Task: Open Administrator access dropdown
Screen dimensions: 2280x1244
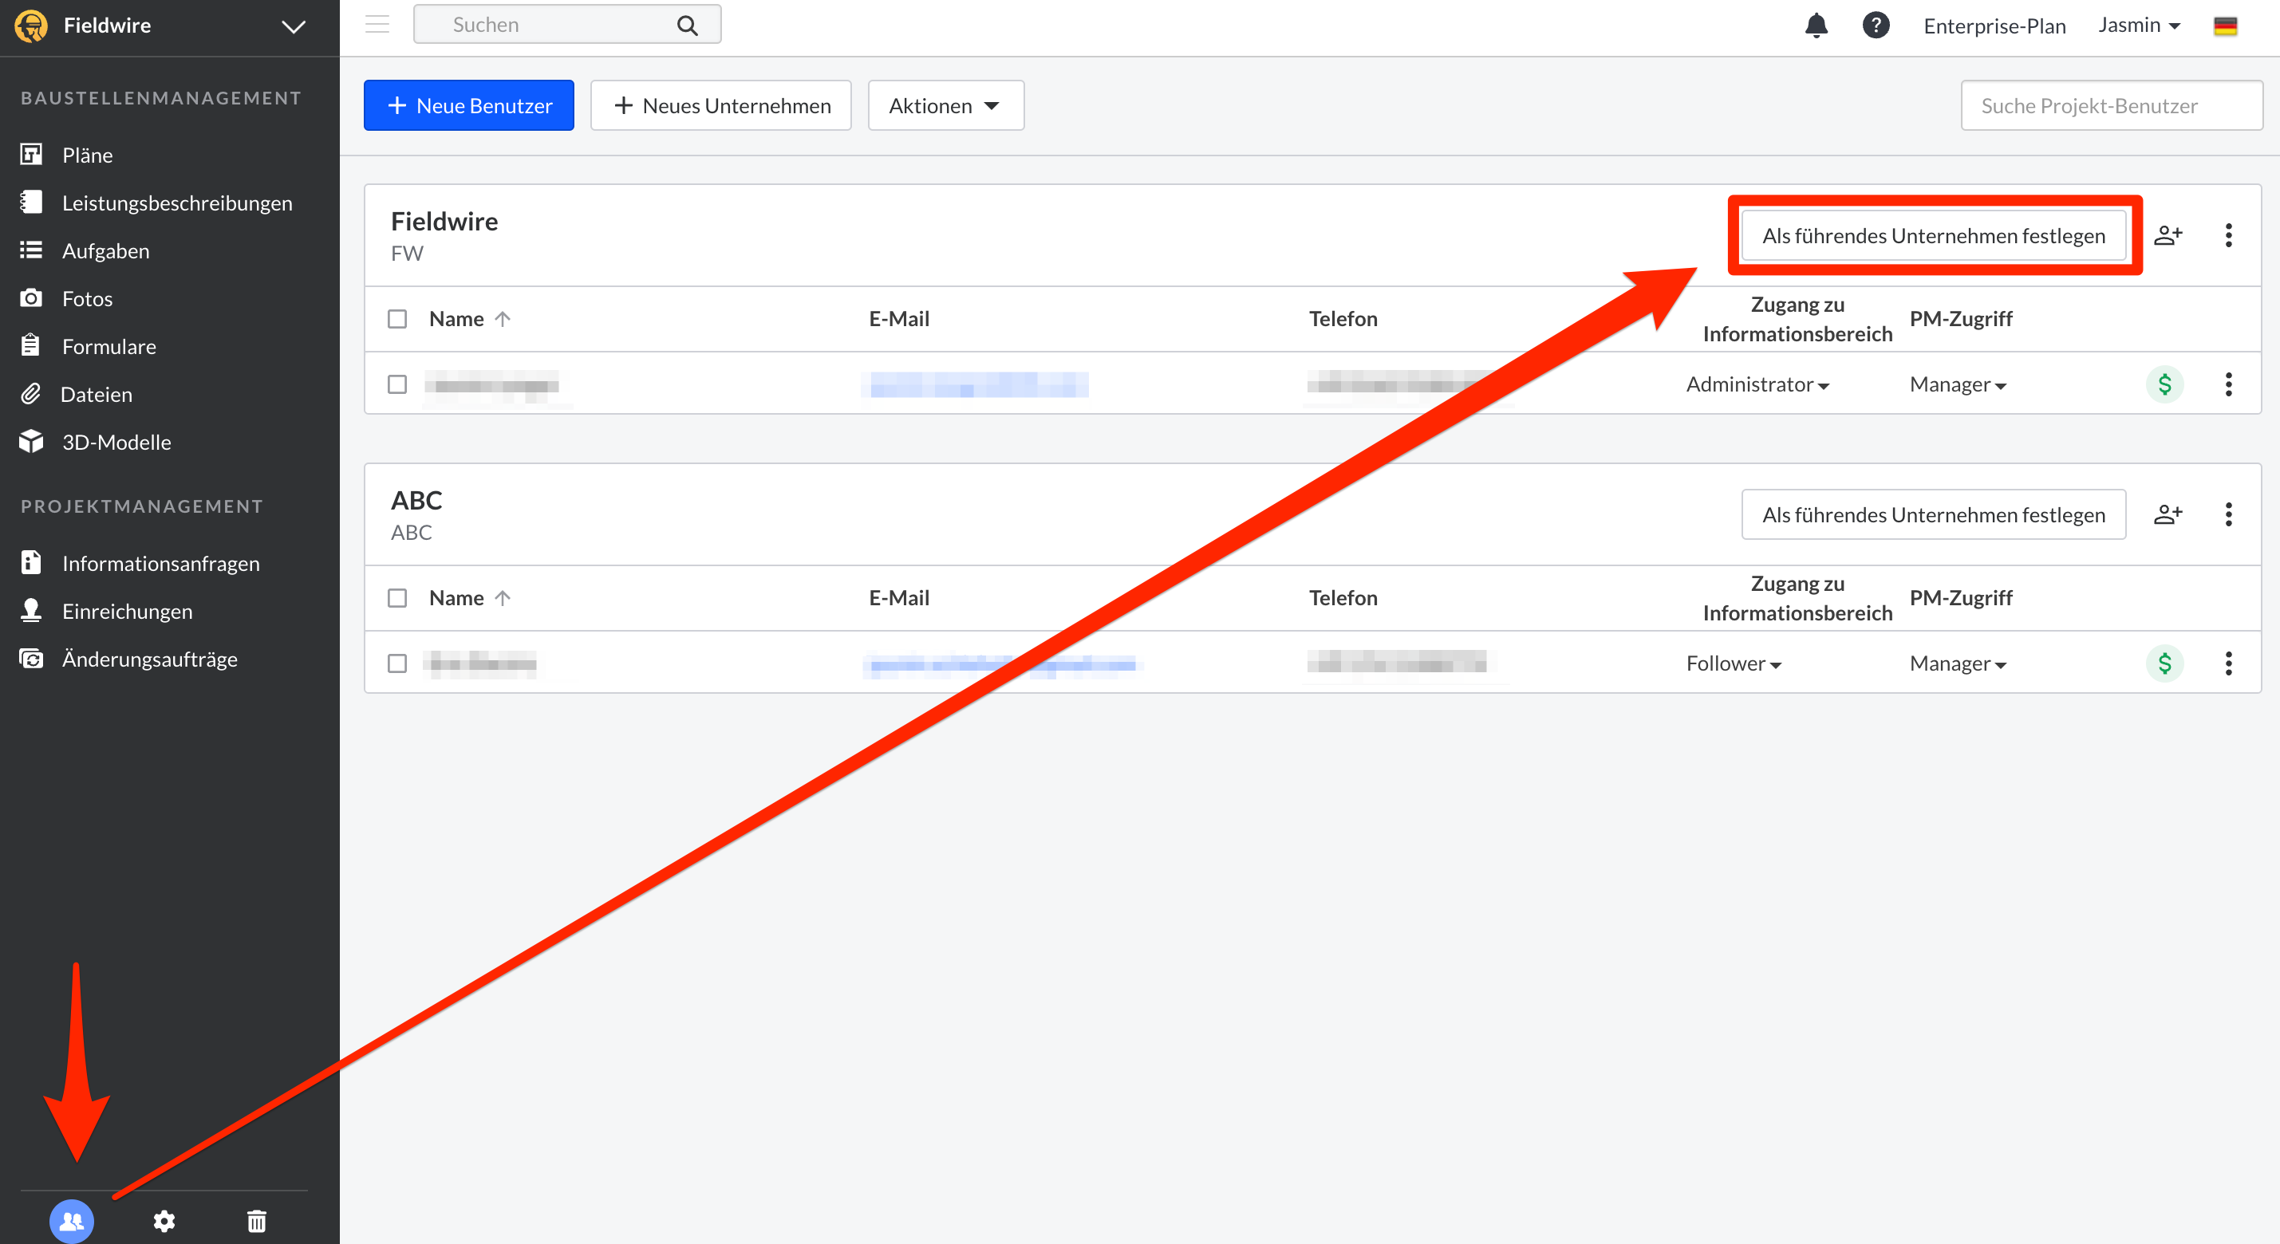Action: click(1757, 384)
